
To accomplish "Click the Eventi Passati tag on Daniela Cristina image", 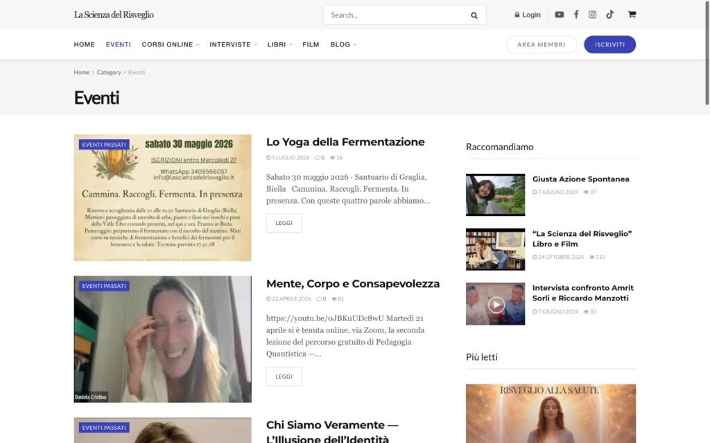I will click(x=104, y=286).
